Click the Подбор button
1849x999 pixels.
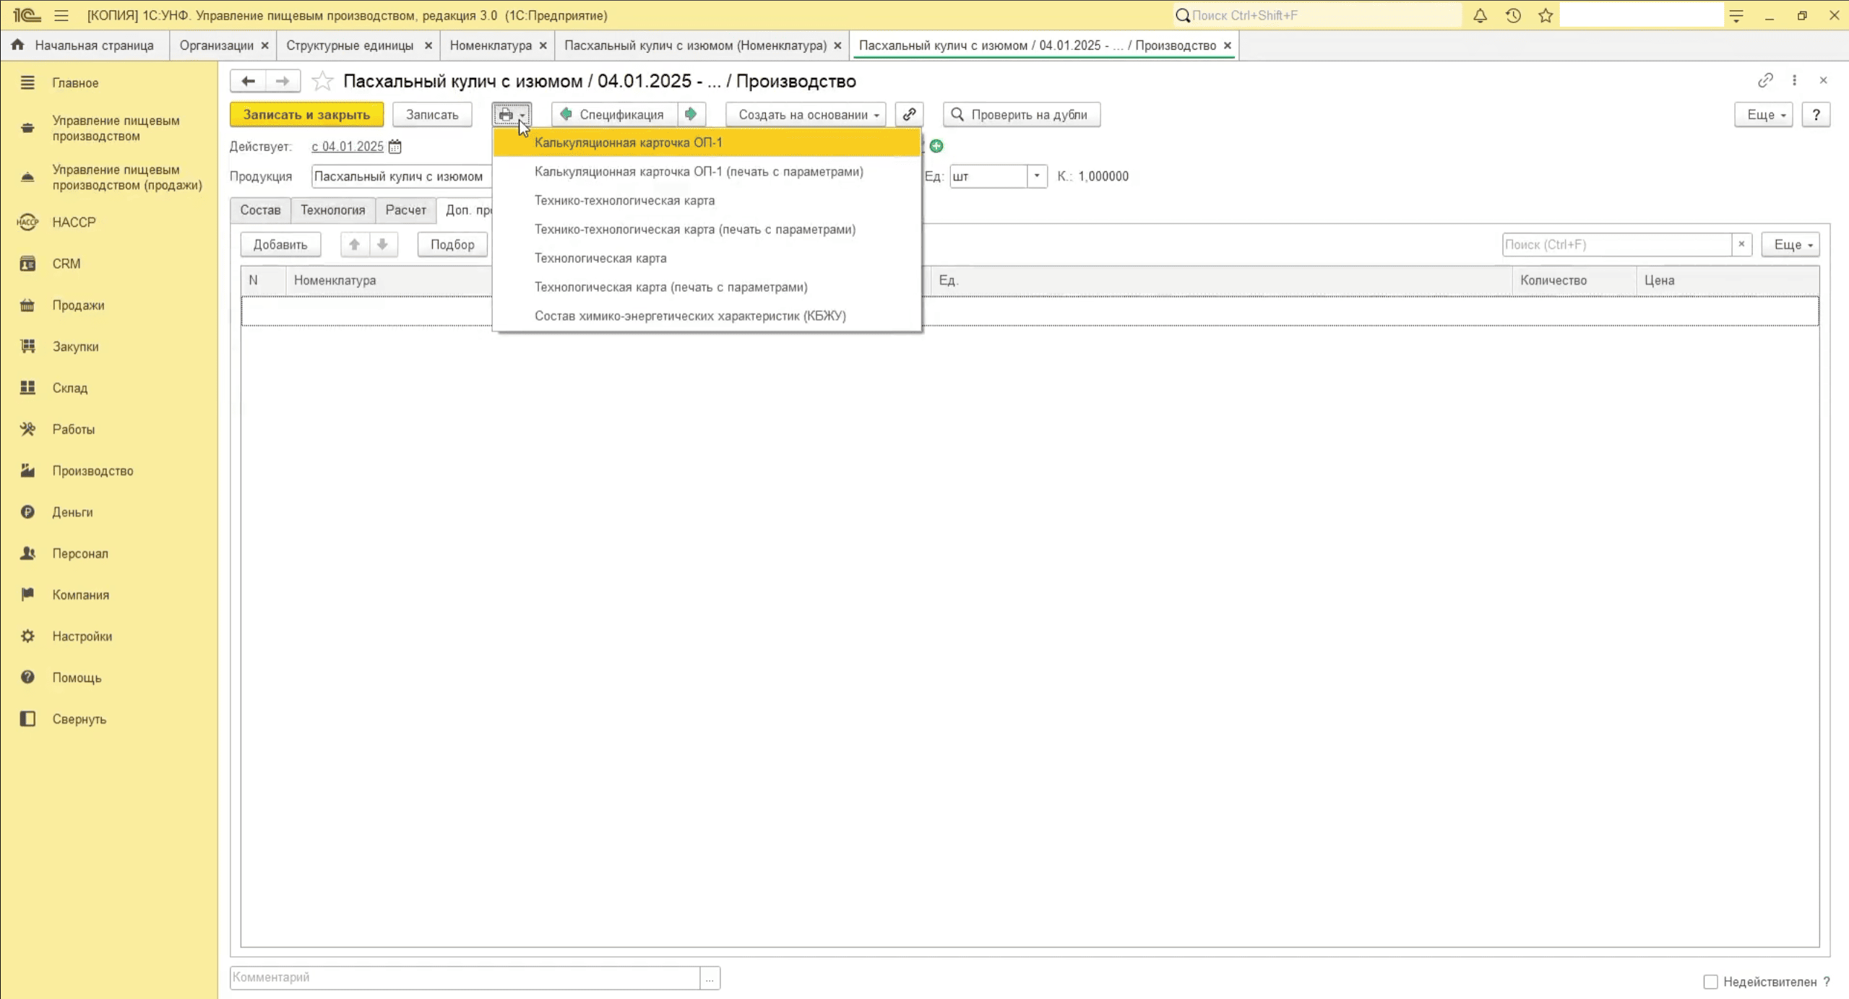point(452,245)
